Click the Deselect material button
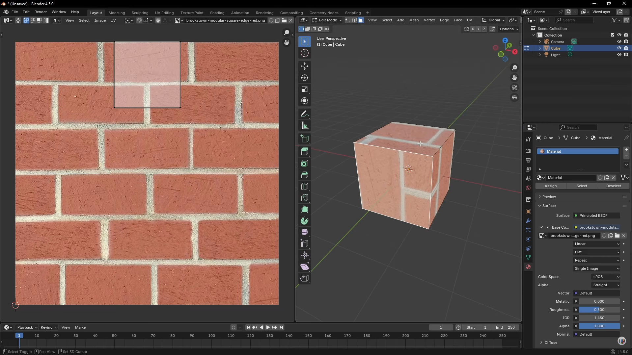Image resolution: width=632 pixels, height=355 pixels. [614, 186]
